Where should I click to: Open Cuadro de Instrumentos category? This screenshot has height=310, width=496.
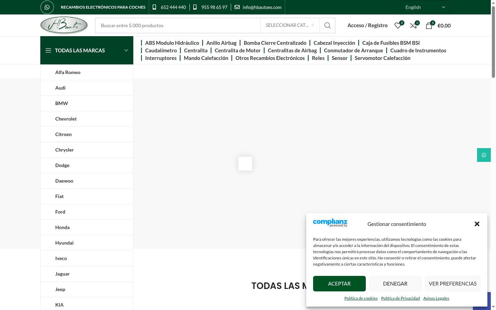coord(418,50)
